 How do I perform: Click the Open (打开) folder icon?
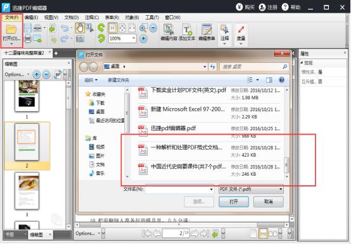pyautogui.click(x=11, y=29)
